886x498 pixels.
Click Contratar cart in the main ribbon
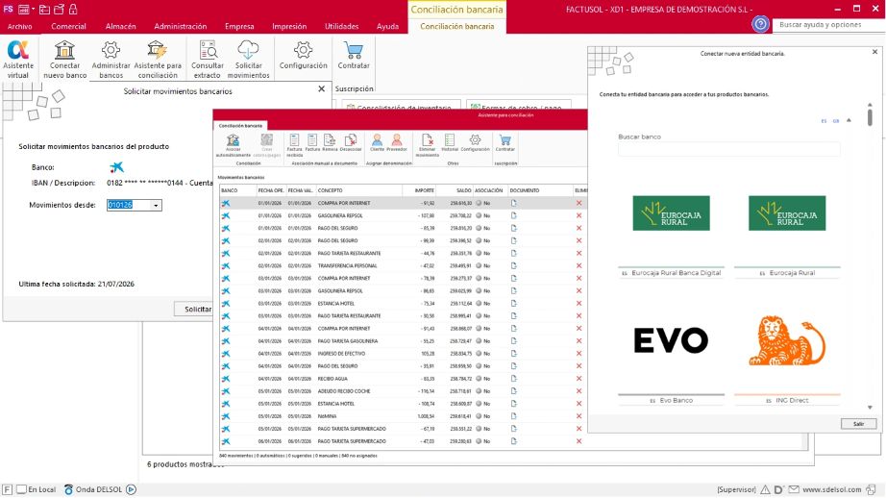(x=354, y=56)
